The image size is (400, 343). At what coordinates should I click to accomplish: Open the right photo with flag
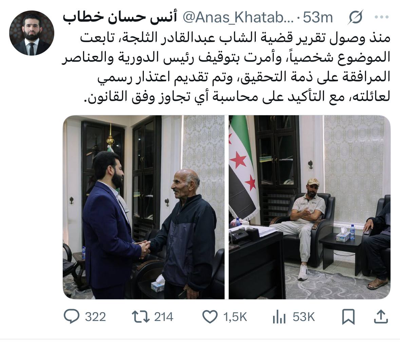point(309,207)
